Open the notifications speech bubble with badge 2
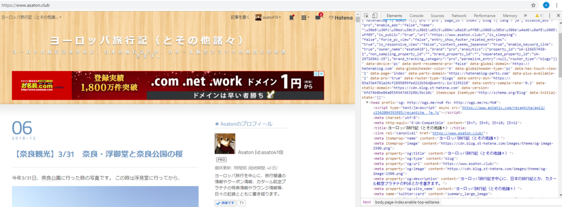Screen dimensions: 562x207 point(318,17)
